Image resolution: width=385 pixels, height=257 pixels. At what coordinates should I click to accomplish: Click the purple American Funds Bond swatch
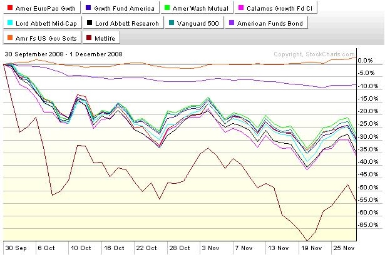tap(232, 23)
